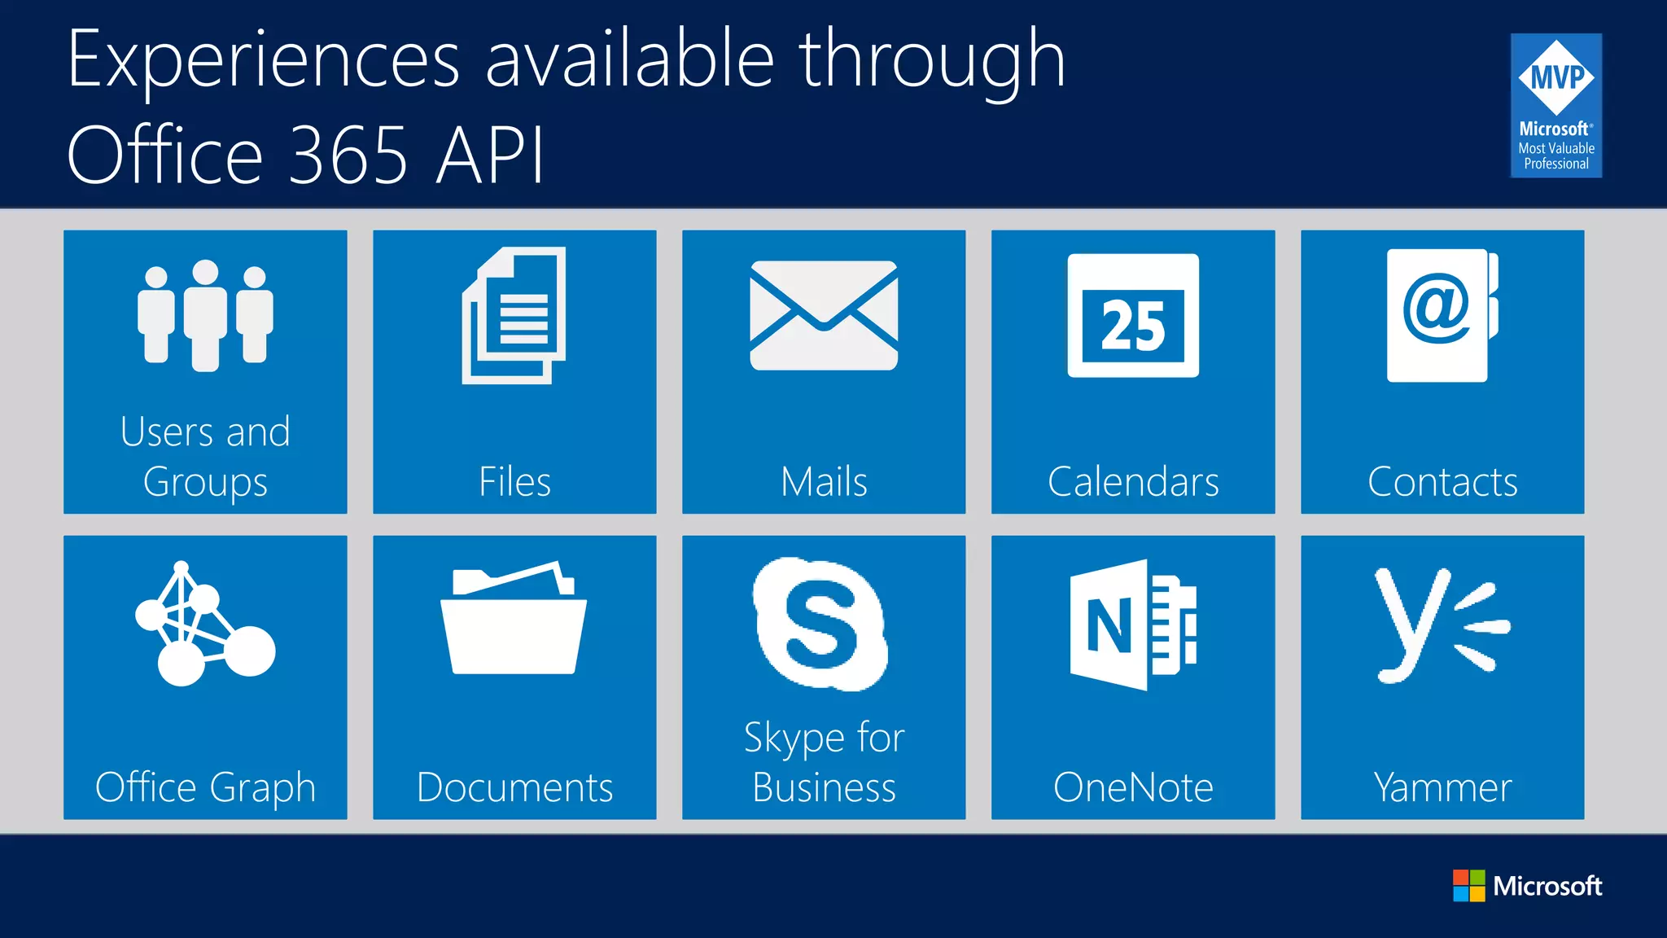Click the Users and Groups people icon

point(205,316)
